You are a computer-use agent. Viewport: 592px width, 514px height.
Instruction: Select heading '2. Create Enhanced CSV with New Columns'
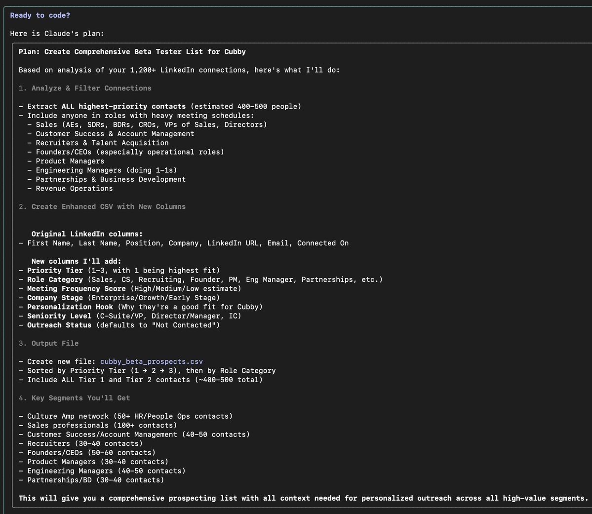[102, 206]
